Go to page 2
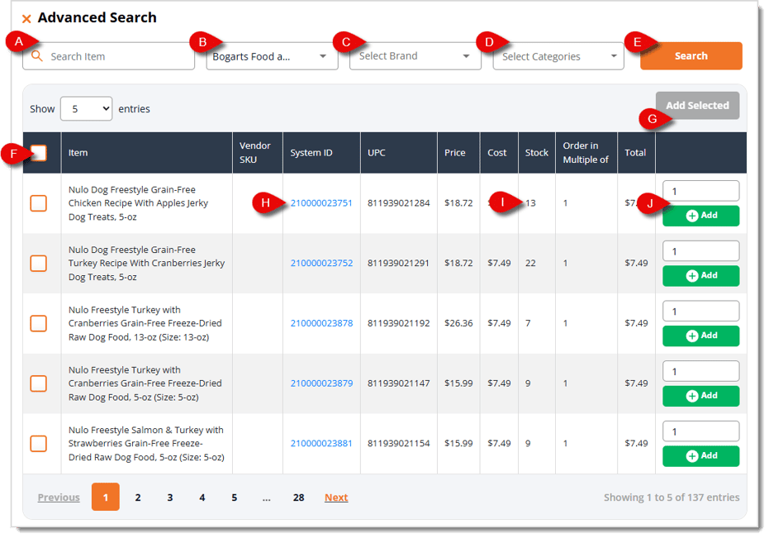Screen dimensions: 769x538 click(x=138, y=498)
